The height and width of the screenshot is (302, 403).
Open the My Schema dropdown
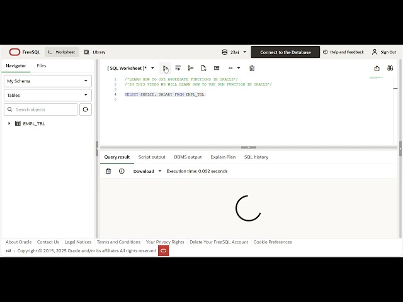click(x=48, y=81)
